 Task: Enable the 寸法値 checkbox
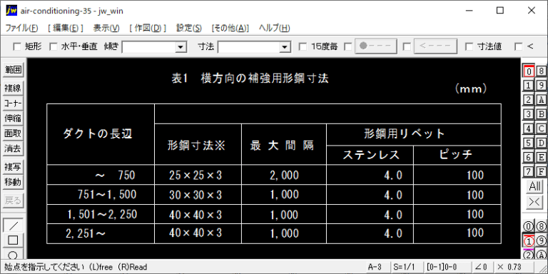pyautogui.click(x=470, y=46)
